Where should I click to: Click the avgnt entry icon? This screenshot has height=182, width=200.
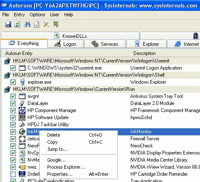click(22, 96)
